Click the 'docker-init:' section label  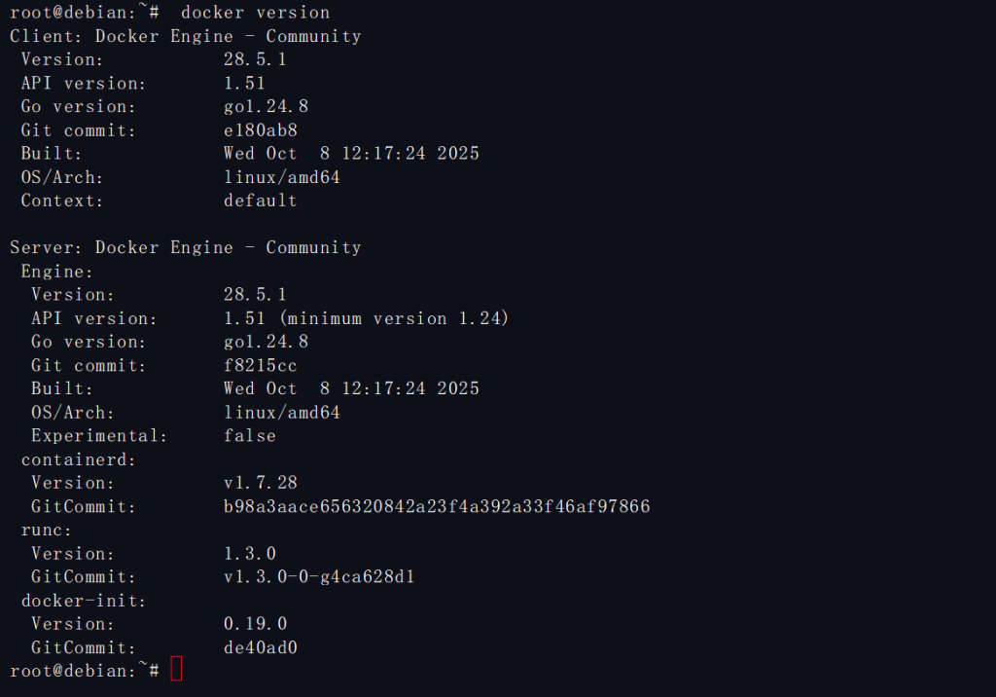pyautogui.click(x=84, y=600)
